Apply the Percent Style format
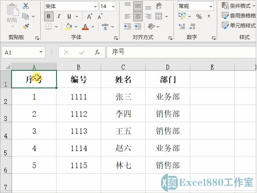The image size is (257, 193). [199, 16]
